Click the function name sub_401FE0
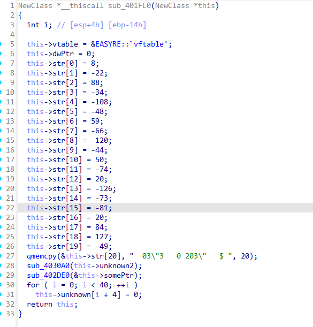This screenshot has height=327, width=313. 129,6
